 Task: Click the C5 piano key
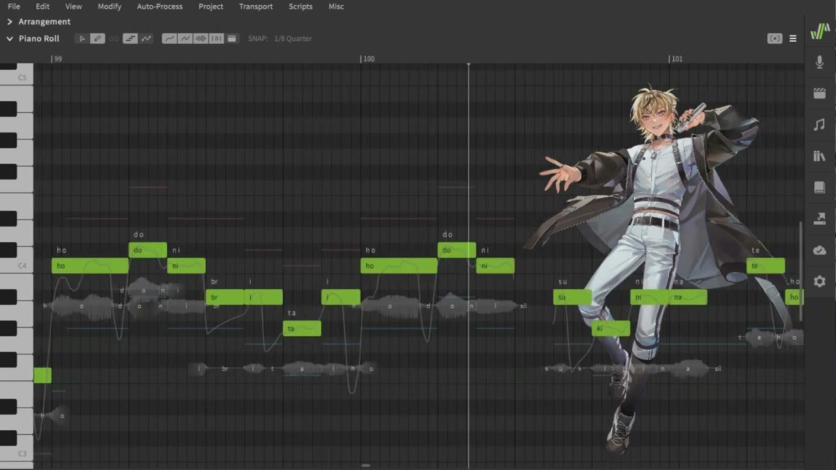[x=16, y=78]
